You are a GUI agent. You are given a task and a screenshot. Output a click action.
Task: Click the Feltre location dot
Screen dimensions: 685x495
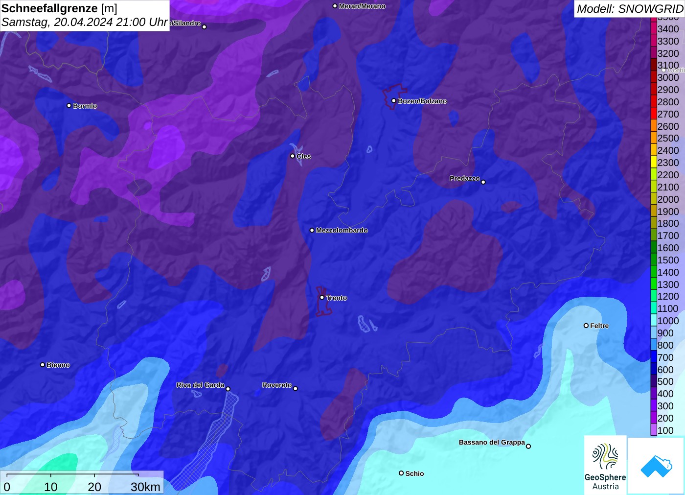point(586,325)
